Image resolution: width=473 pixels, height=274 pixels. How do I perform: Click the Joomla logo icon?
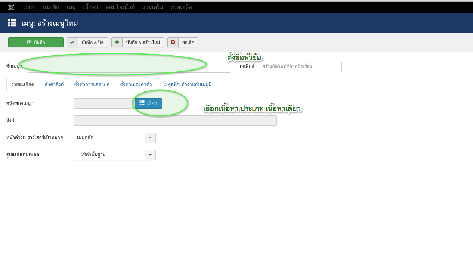11,7
